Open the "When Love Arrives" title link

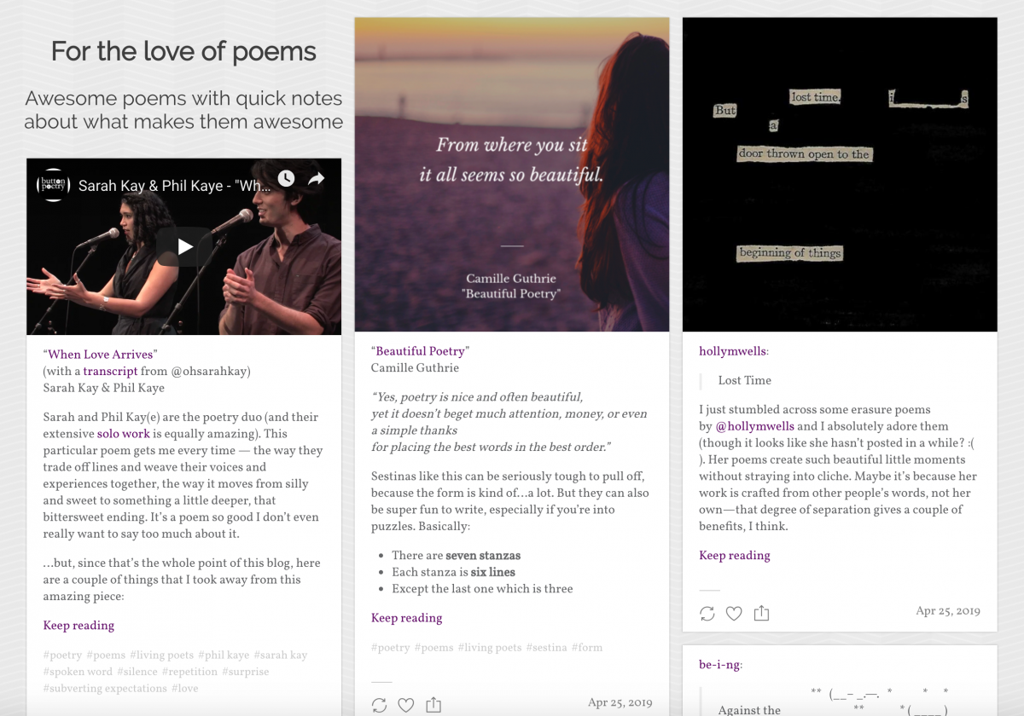101,355
